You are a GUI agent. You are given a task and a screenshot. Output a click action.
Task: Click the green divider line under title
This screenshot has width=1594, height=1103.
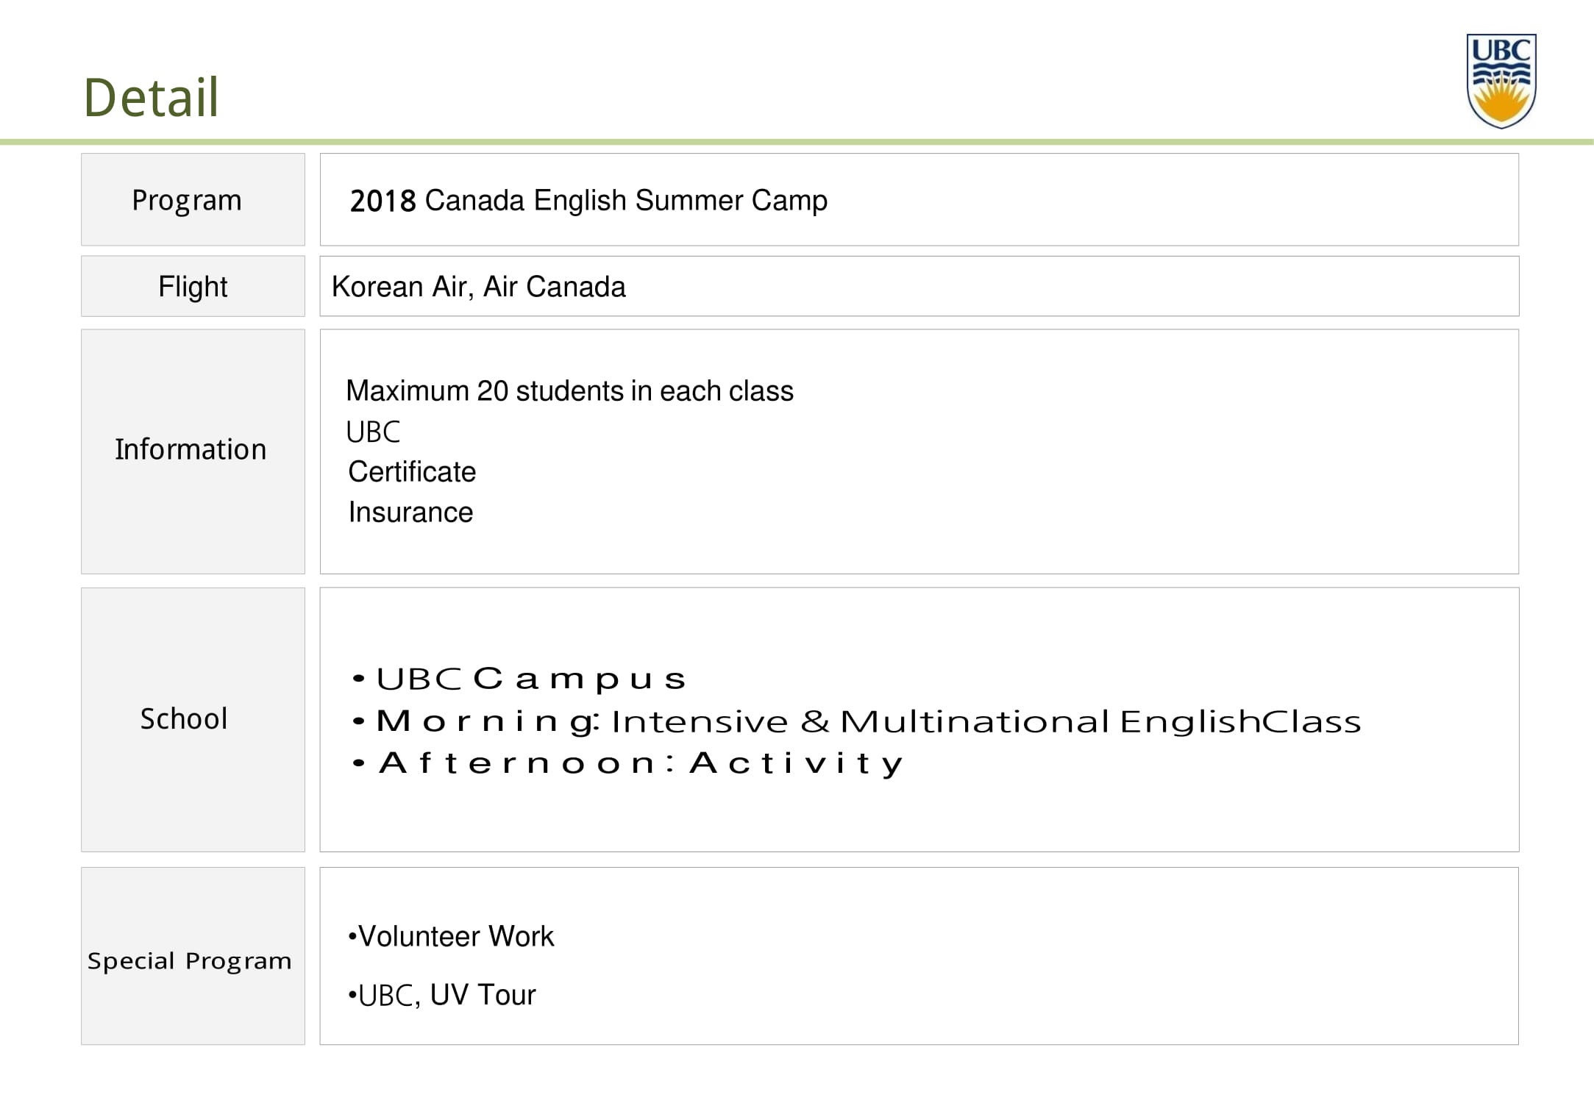point(797,142)
